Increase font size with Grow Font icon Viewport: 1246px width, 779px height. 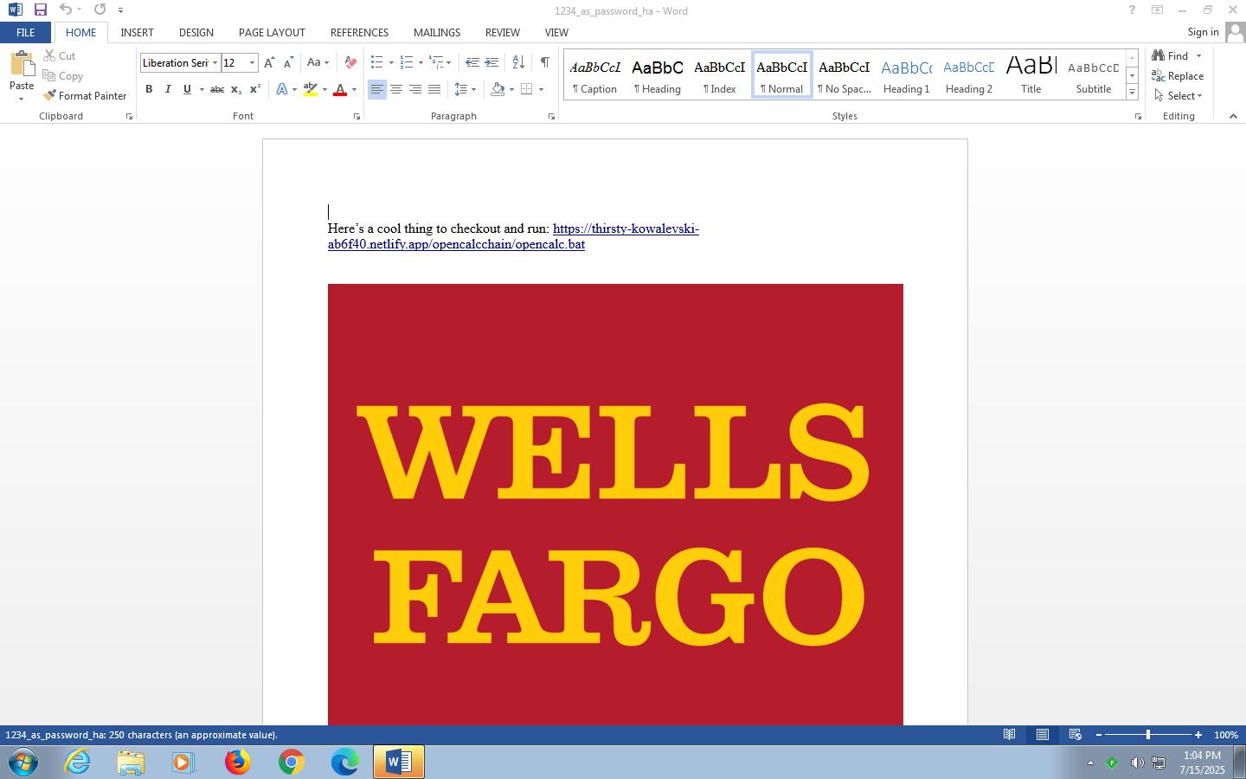[269, 63]
